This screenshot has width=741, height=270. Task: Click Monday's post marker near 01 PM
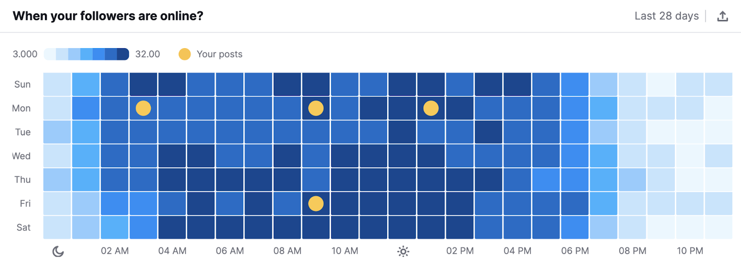[431, 108]
